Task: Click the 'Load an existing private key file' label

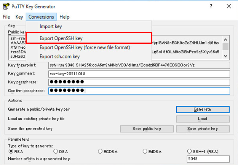Action: pyautogui.click(x=36, y=119)
